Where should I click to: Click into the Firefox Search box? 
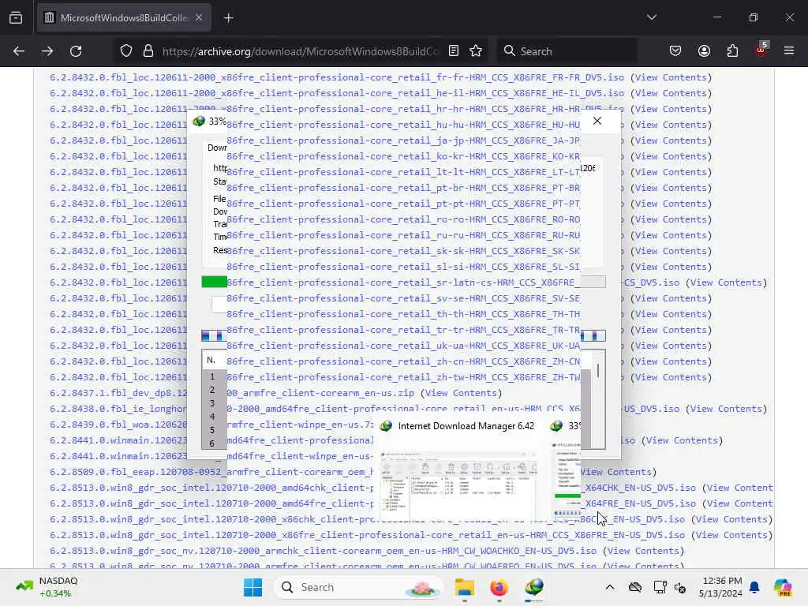coord(567,51)
